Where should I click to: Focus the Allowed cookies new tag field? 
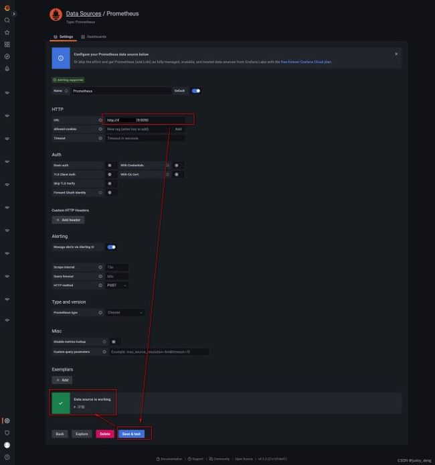tap(139, 129)
